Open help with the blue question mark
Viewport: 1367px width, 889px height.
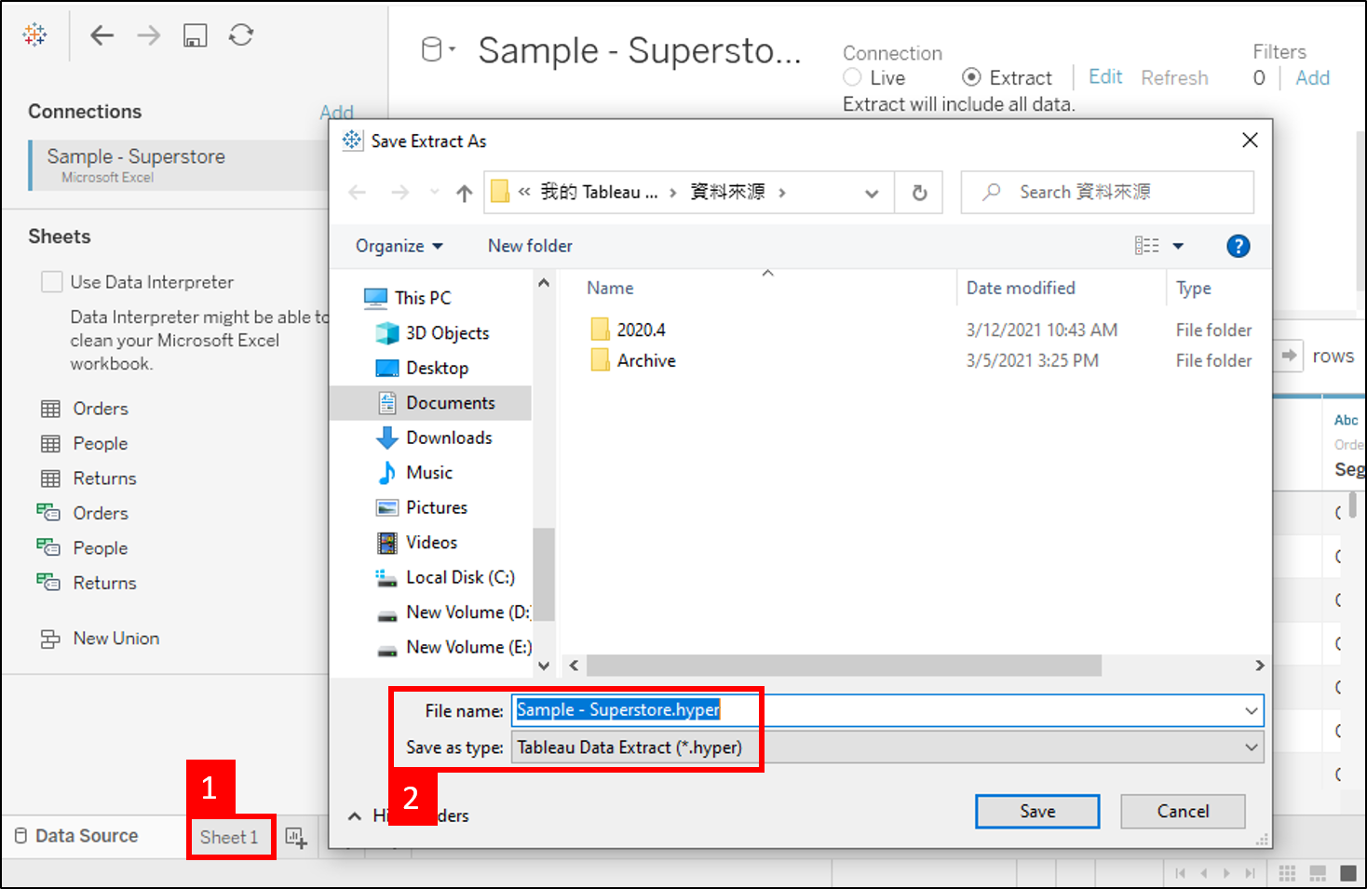[1238, 246]
